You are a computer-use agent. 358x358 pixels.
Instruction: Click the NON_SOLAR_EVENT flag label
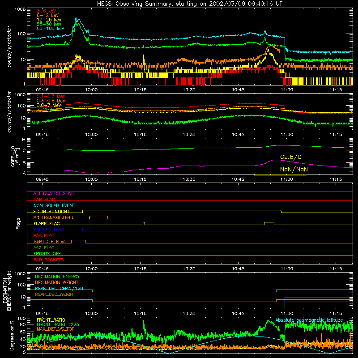coord(54,205)
